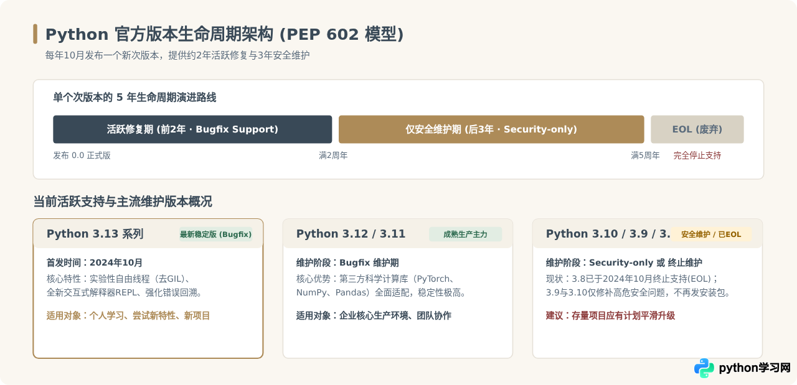797x385 pixels.
Task: Click the Python 3.10 / 3.9 card heading
Action: [x=608, y=234]
